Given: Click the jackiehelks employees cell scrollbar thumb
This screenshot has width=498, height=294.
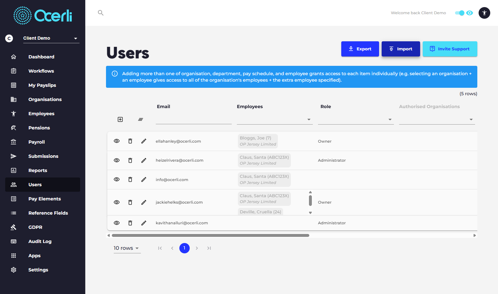Looking at the screenshot, I should [x=310, y=200].
